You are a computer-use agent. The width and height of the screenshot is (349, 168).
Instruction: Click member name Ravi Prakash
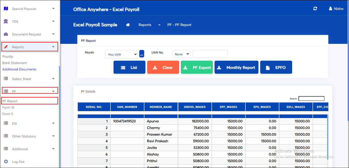coord(157,141)
